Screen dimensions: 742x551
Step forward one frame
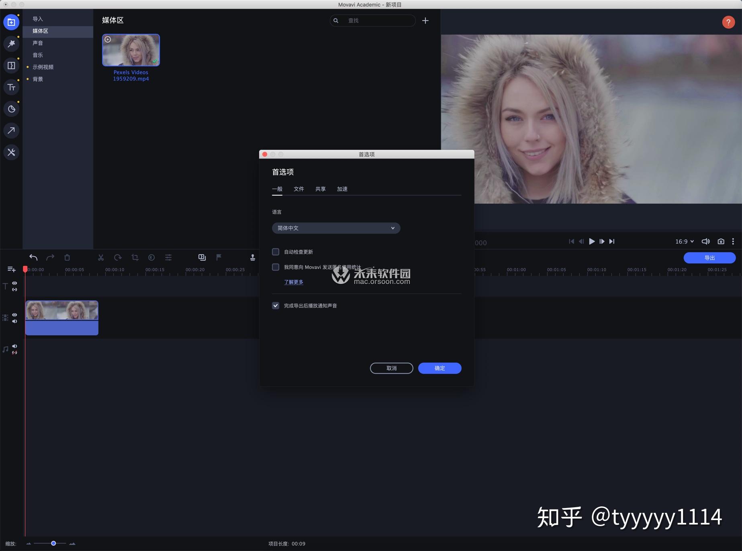pos(602,241)
